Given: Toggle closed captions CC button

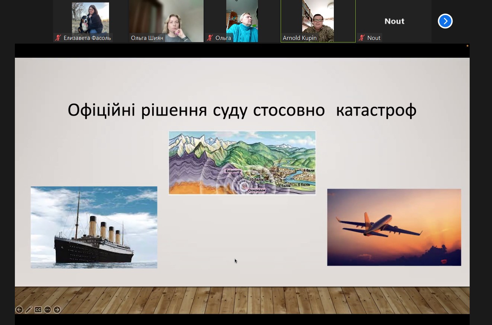Looking at the screenshot, I should pos(38,309).
